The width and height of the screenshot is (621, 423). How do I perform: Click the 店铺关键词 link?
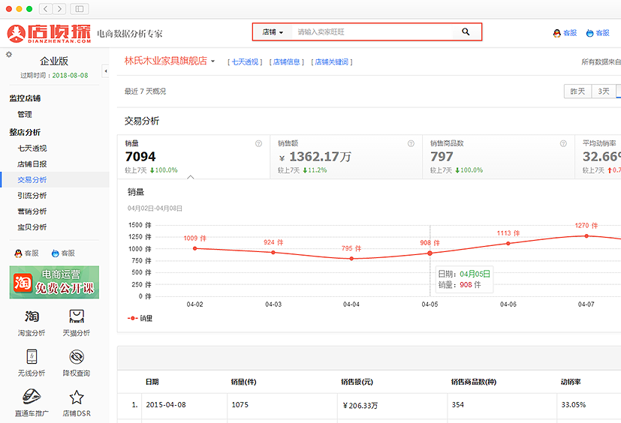coord(332,62)
